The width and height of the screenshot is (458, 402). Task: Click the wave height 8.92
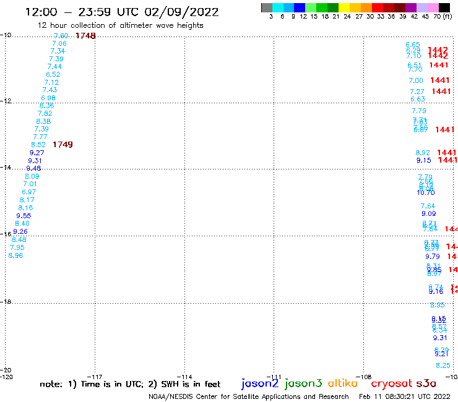click(423, 153)
